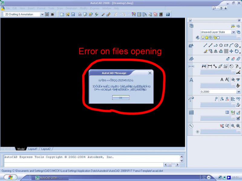
Task: Select the Move tool
Action: coord(231,51)
